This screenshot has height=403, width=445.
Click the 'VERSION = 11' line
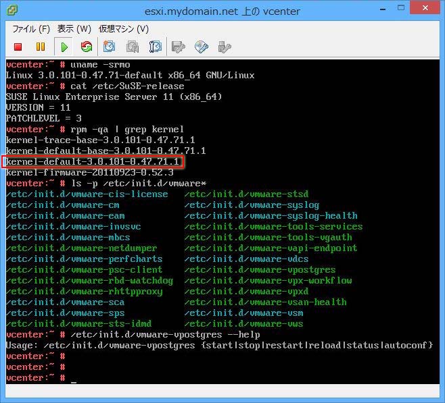point(38,107)
